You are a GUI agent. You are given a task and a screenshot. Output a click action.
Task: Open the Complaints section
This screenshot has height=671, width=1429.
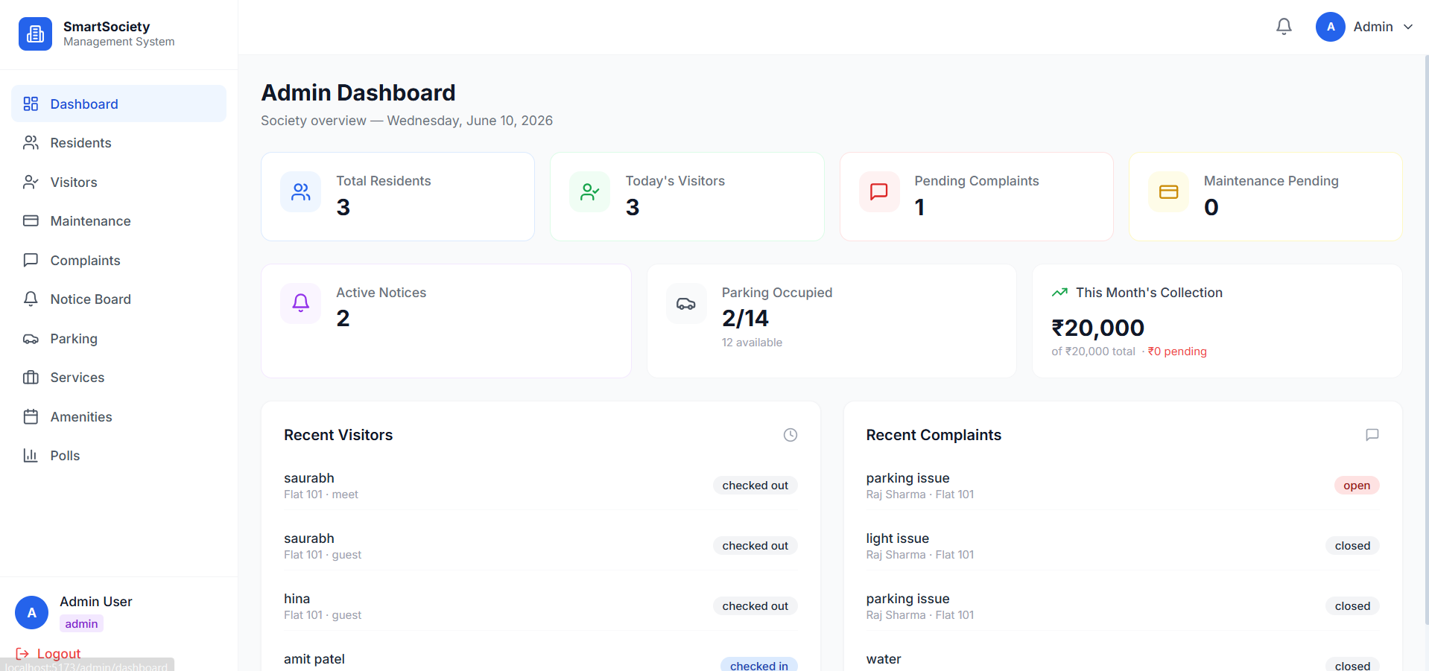click(118, 260)
